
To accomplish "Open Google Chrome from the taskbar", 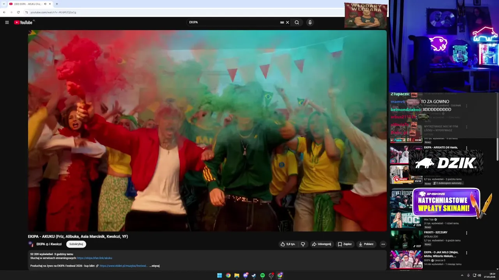I will (228, 275).
